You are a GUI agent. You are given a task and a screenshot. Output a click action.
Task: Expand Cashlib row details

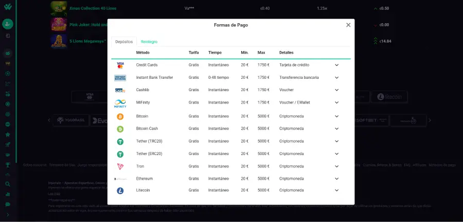tap(336, 90)
